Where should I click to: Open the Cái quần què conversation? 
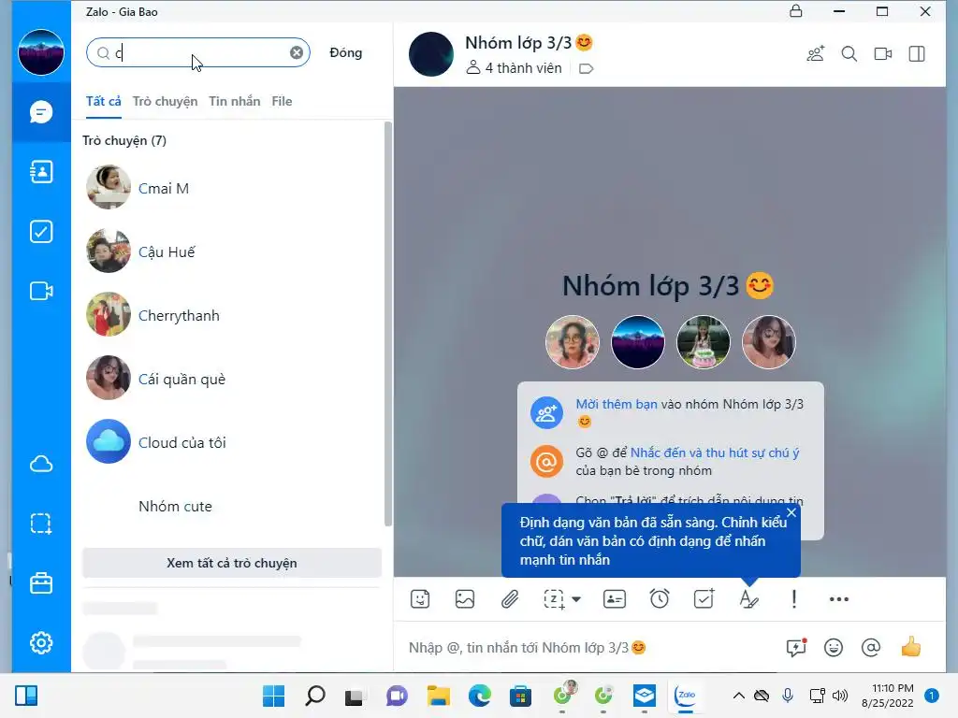(232, 379)
